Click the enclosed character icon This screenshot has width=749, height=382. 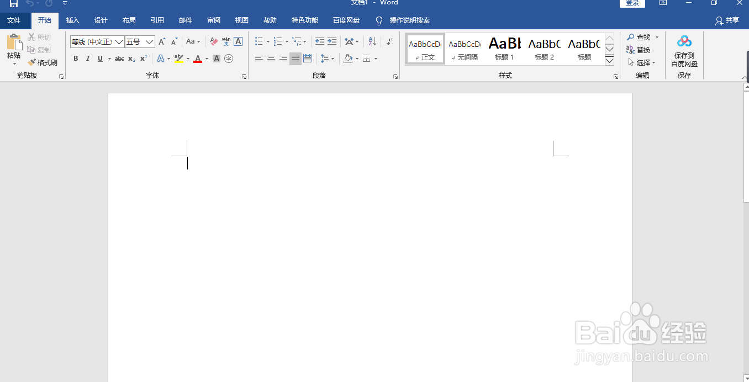pos(229,59)
